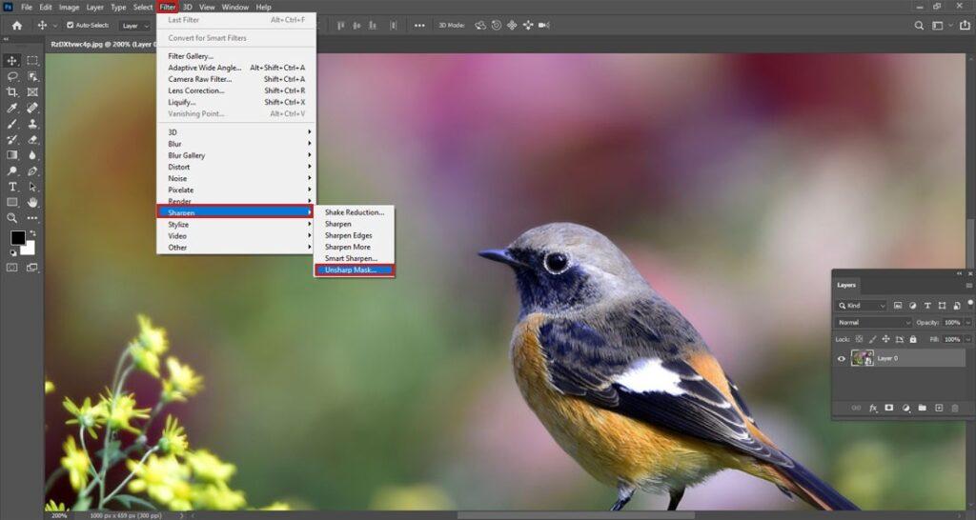Reset default foreground and background colors

pyautogui.click(x=13, y=252)
